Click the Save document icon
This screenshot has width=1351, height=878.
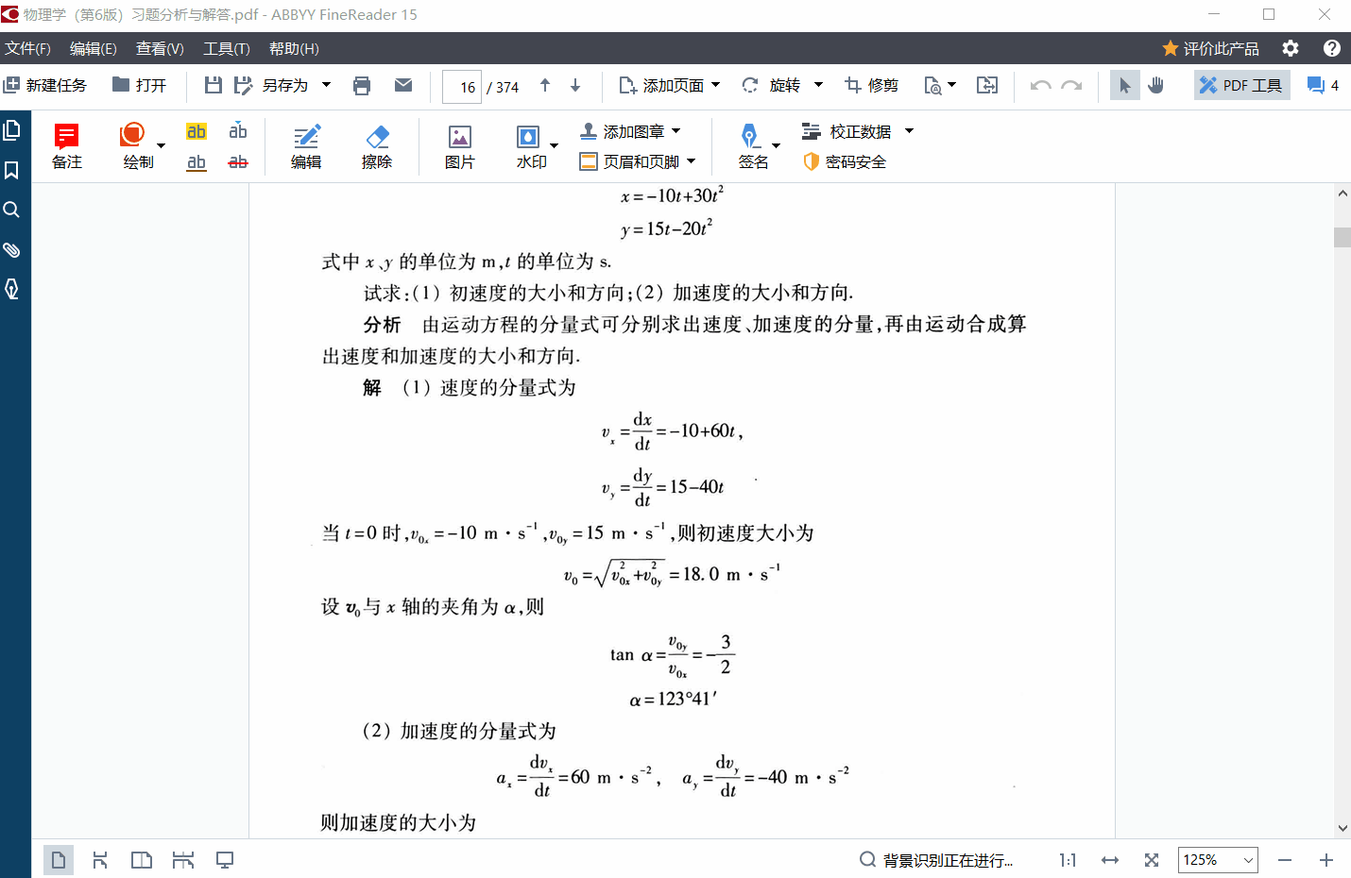point(214,86)
